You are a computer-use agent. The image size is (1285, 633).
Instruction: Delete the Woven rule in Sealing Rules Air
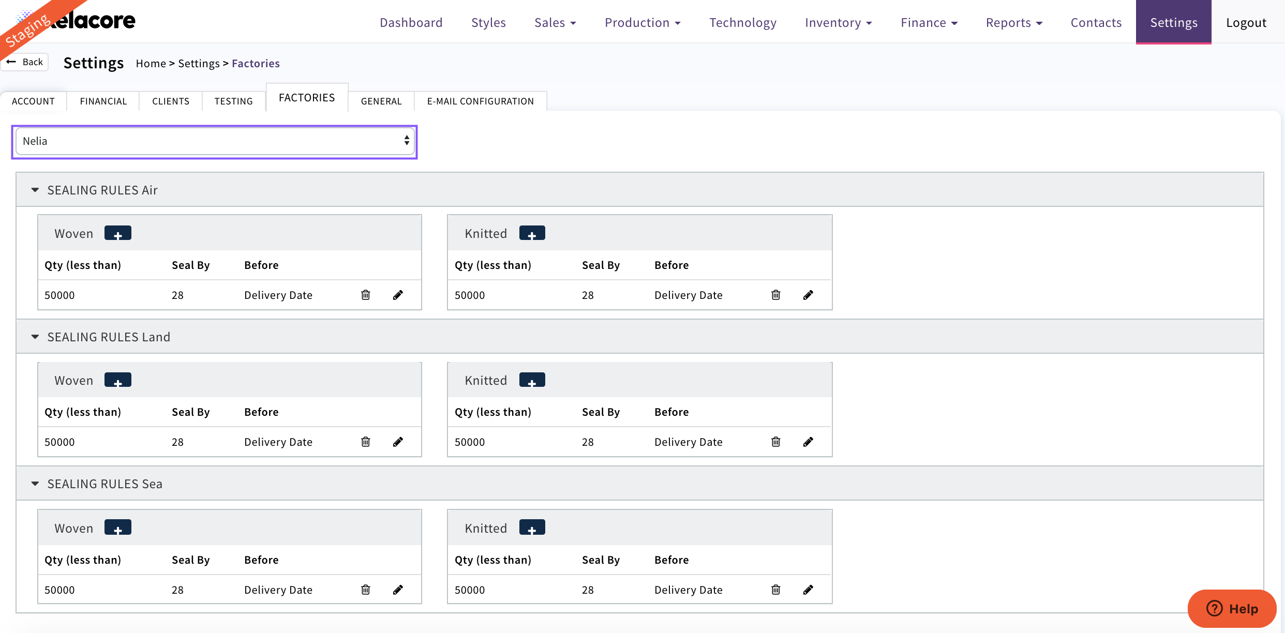pos(366,295)
